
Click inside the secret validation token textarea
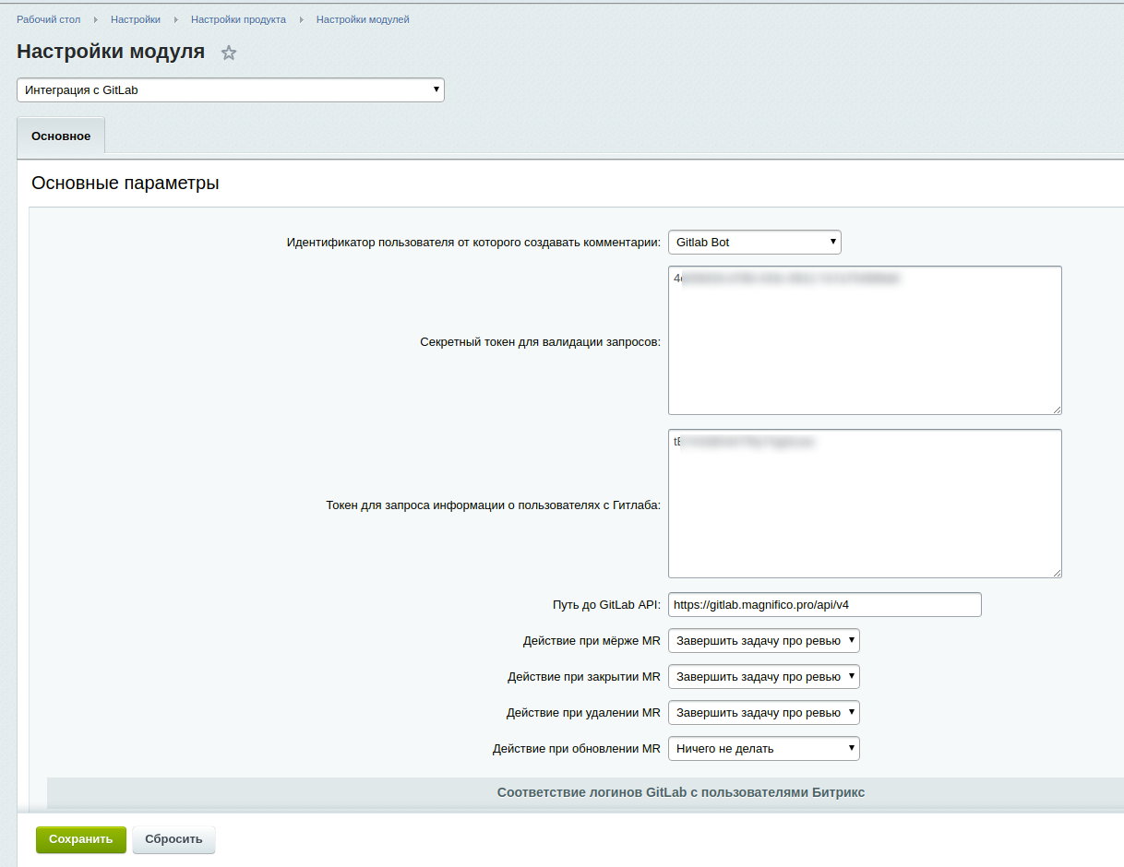[x=865, y=341]
